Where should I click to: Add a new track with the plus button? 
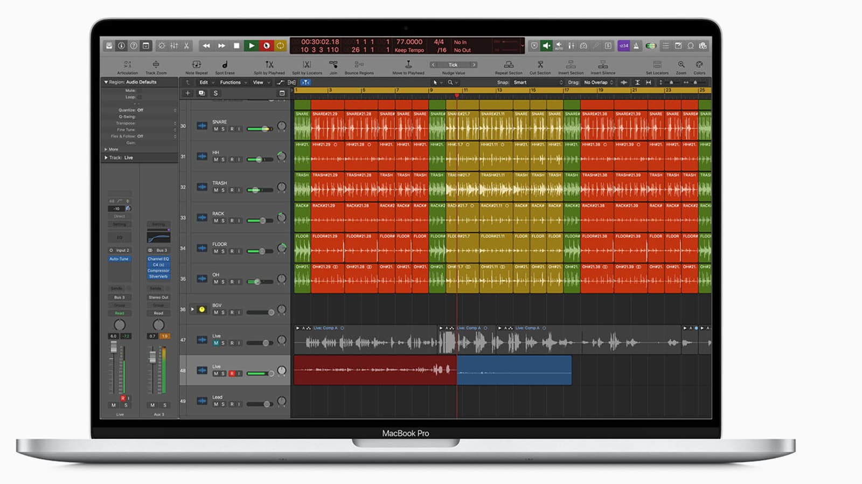click(x=187, y=93)
